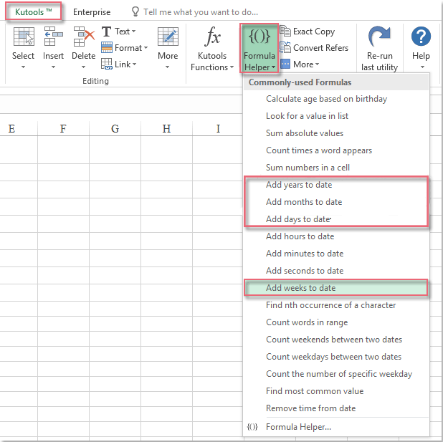Click the Link grid icon
This screenshot has height=442, width=443.
coord(107,64)
